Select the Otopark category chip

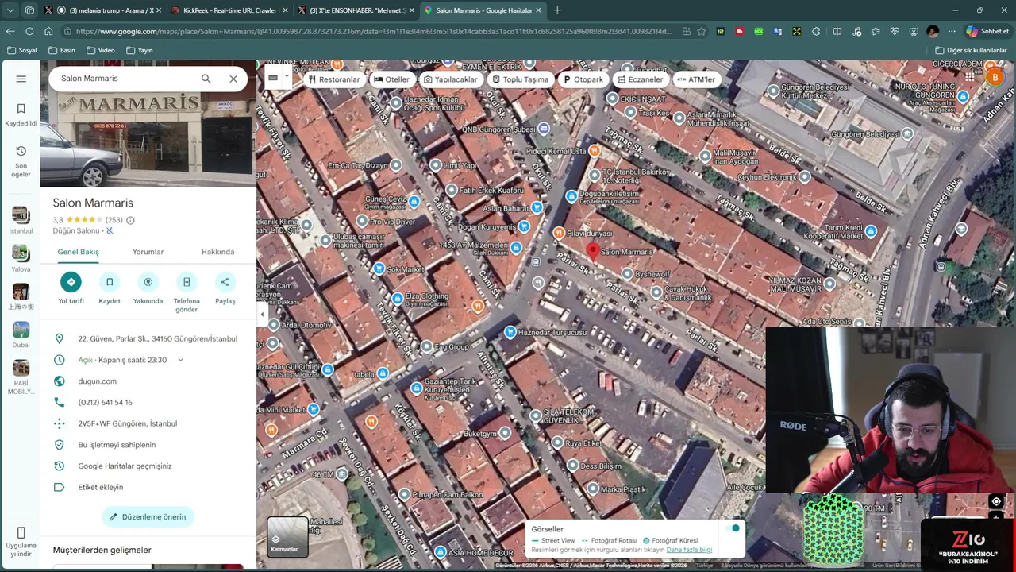click(x=583, y=79)
